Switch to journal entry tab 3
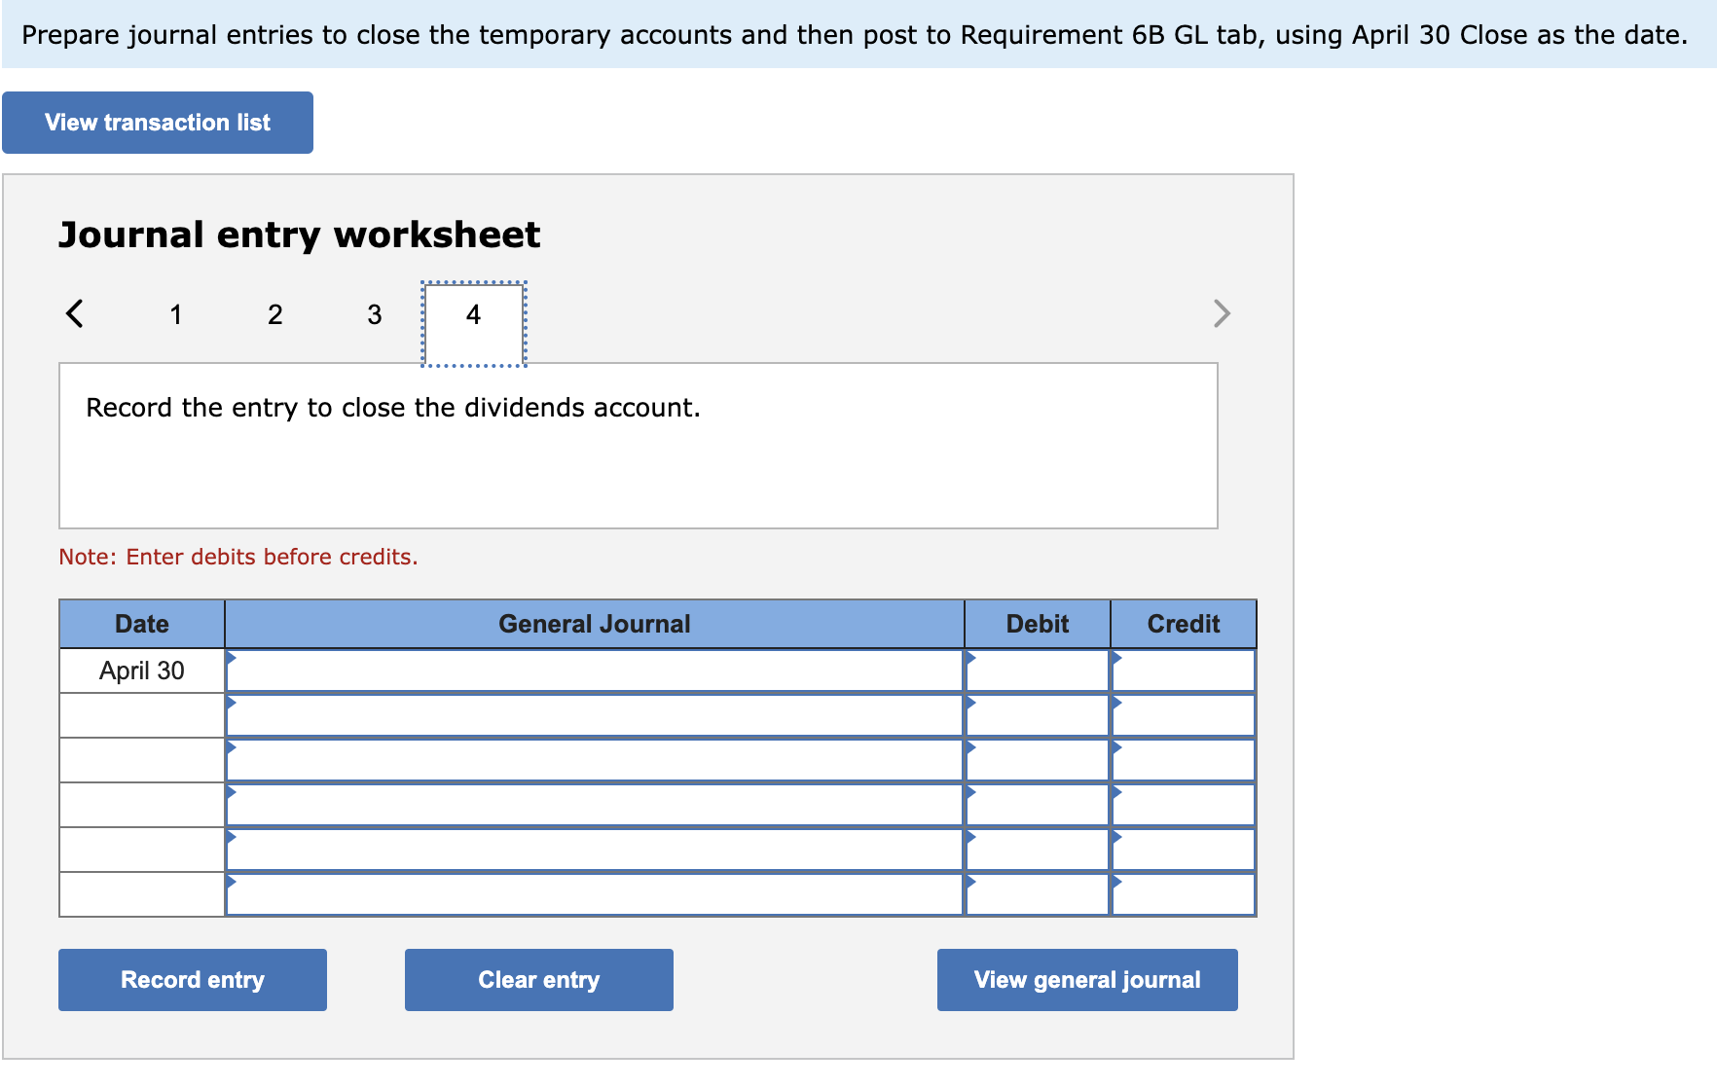The image size is (1717, 1088). click(374, 314)
